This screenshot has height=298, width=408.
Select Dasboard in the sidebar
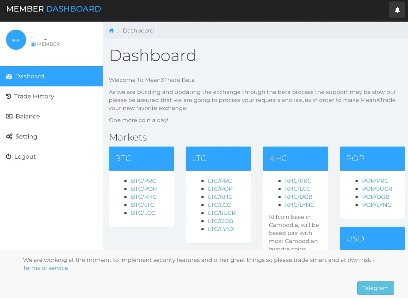pyautogui.click(x=51, y=76)
